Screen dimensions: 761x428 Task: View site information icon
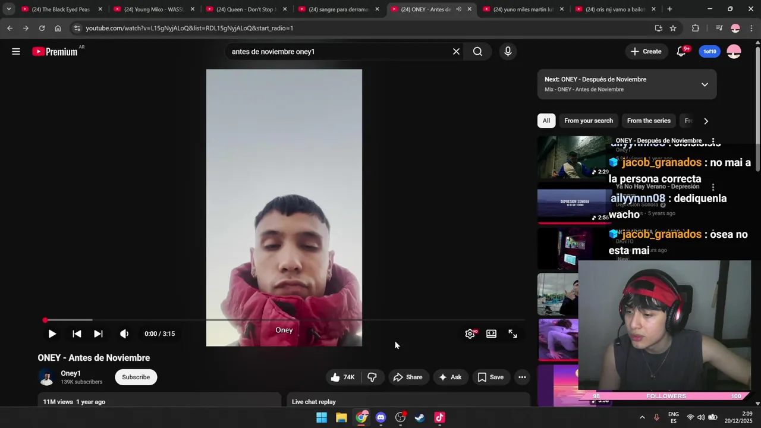pyautogui.click(x=77, y=28)
